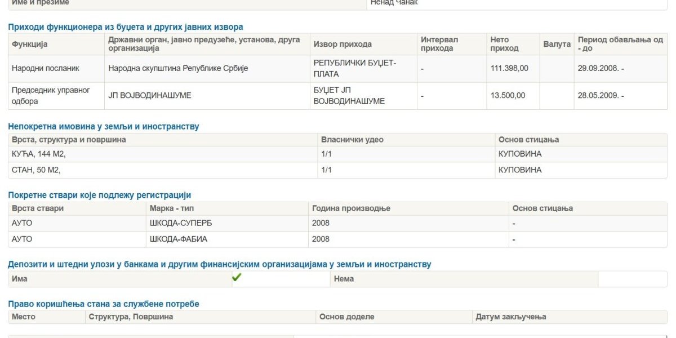Click the Година производње column header
The width and height of the screenshot is (676, 338).
[351, 208]
